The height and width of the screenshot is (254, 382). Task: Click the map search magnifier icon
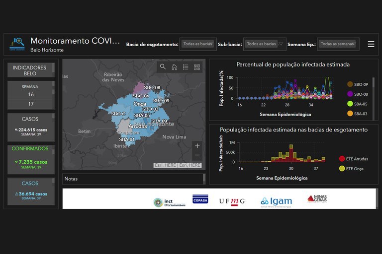(x=163, y=67)
